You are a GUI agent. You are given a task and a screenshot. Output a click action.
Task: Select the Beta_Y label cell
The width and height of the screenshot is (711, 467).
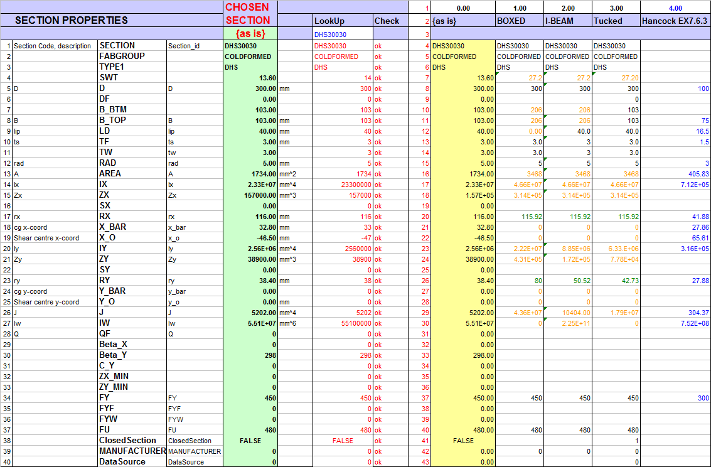132,355
